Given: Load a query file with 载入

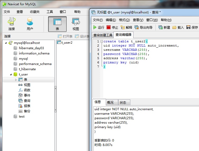Looking at the screenshot, I should click(178, 27).
